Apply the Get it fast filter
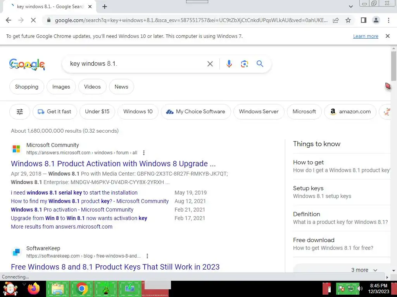This screenshot has width=397, height=297. coord(55,112)
